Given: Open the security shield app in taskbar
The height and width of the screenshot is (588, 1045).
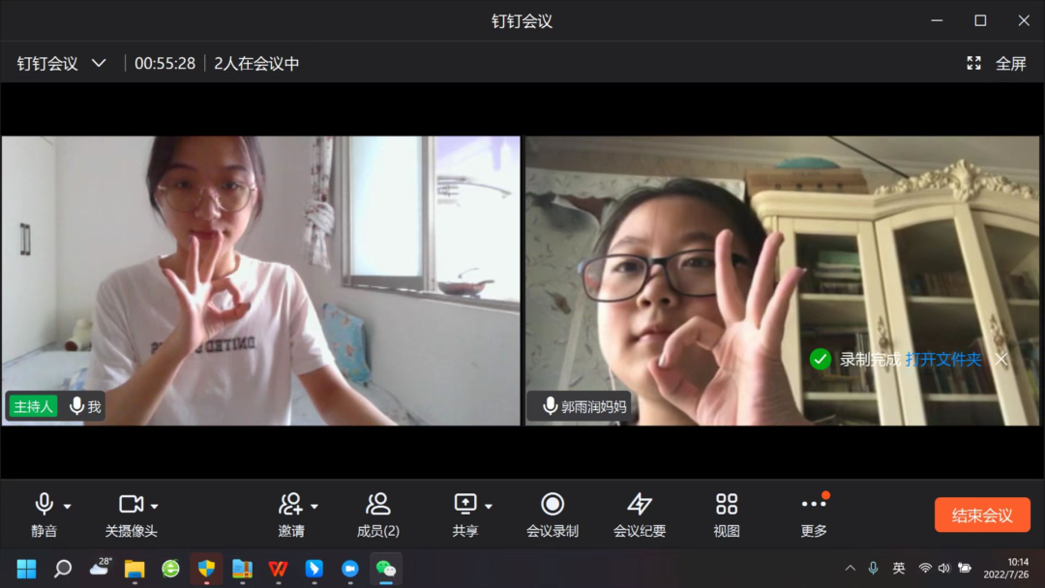Looking at the screenshot, I should click(207, 569).
